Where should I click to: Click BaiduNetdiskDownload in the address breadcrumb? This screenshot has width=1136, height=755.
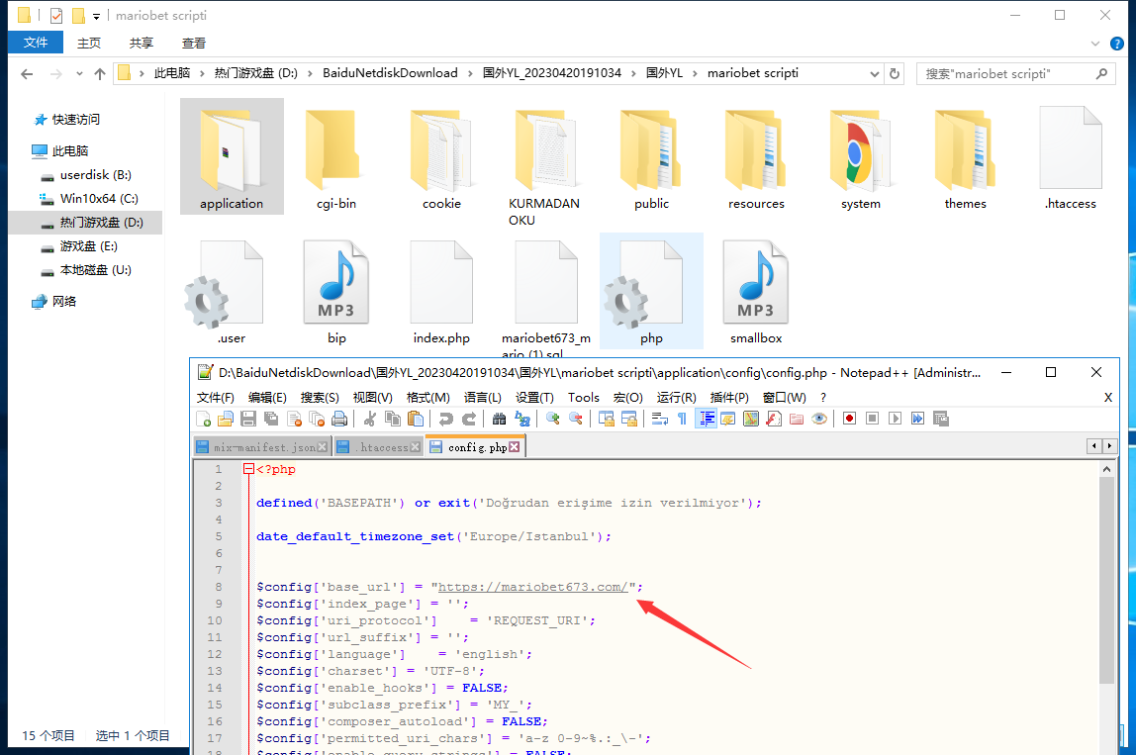[x=390, y=73]
